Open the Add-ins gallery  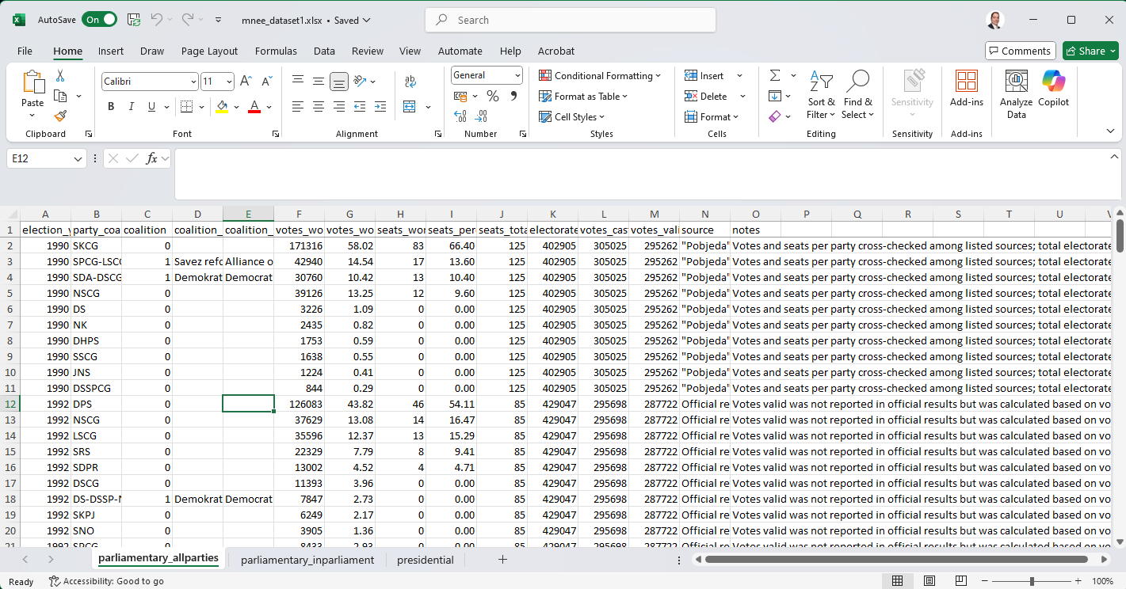(x=966, y=88)
